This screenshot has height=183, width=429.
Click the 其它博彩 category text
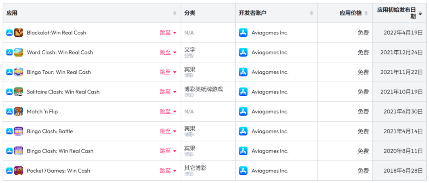click(195, 168)
